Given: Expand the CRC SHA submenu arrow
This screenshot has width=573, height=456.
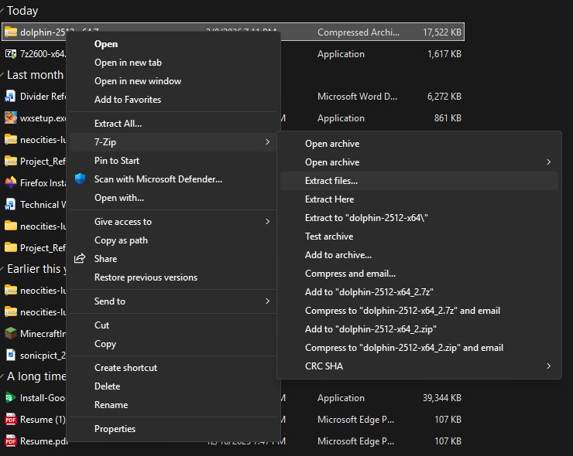Looking at the screenshot, I should (549, 366).
